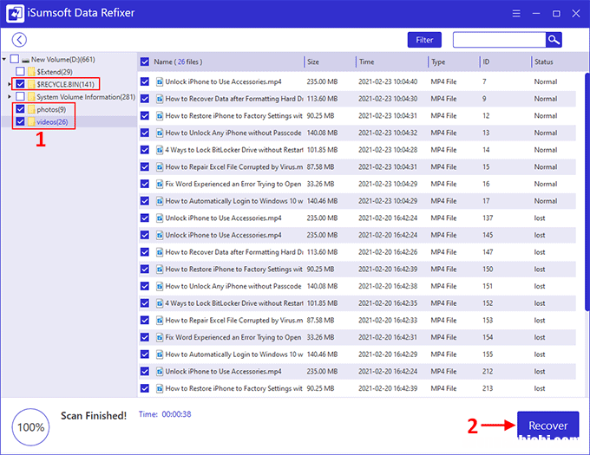Click the 100% scan progress circle

pyautogui.click(x=31, y=426)
